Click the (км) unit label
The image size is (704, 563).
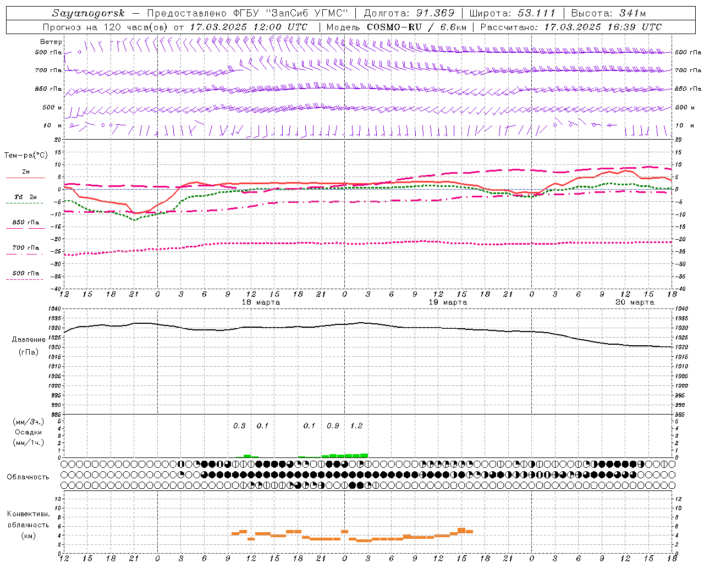(x=29, y=536)
